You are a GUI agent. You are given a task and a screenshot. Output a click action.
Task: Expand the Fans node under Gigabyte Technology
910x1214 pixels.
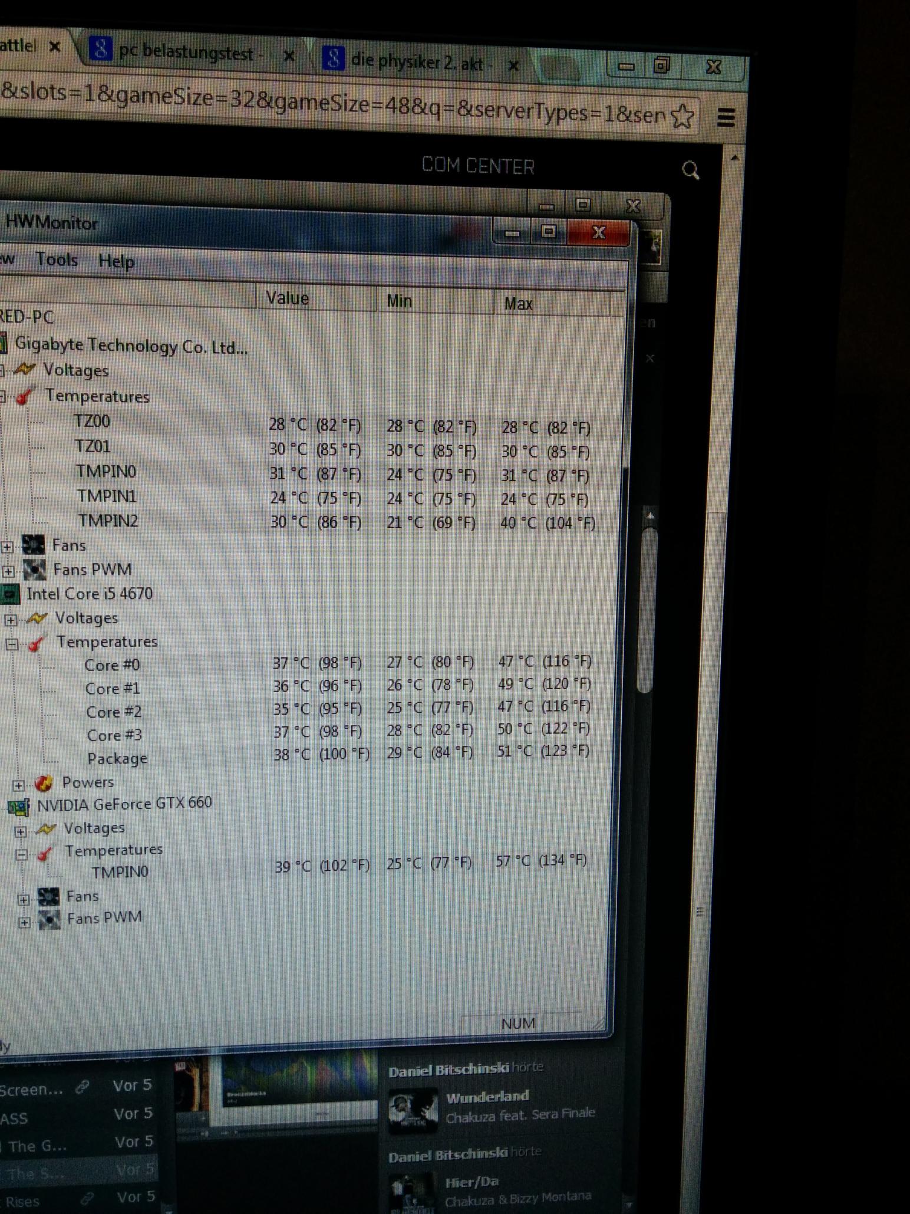[7, 547]
